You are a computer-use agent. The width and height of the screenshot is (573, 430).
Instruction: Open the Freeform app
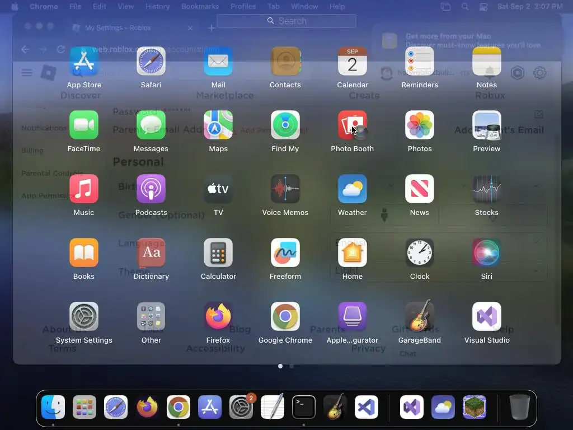[x=285, y=253]
